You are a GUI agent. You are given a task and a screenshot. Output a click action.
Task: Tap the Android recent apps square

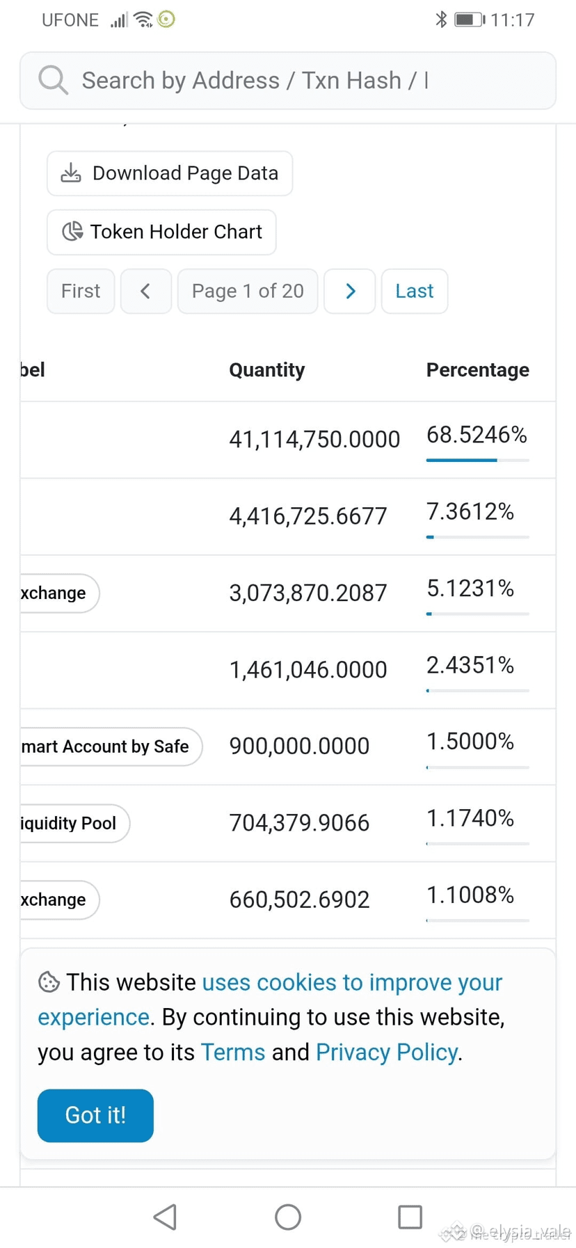tap(410, 1217)
